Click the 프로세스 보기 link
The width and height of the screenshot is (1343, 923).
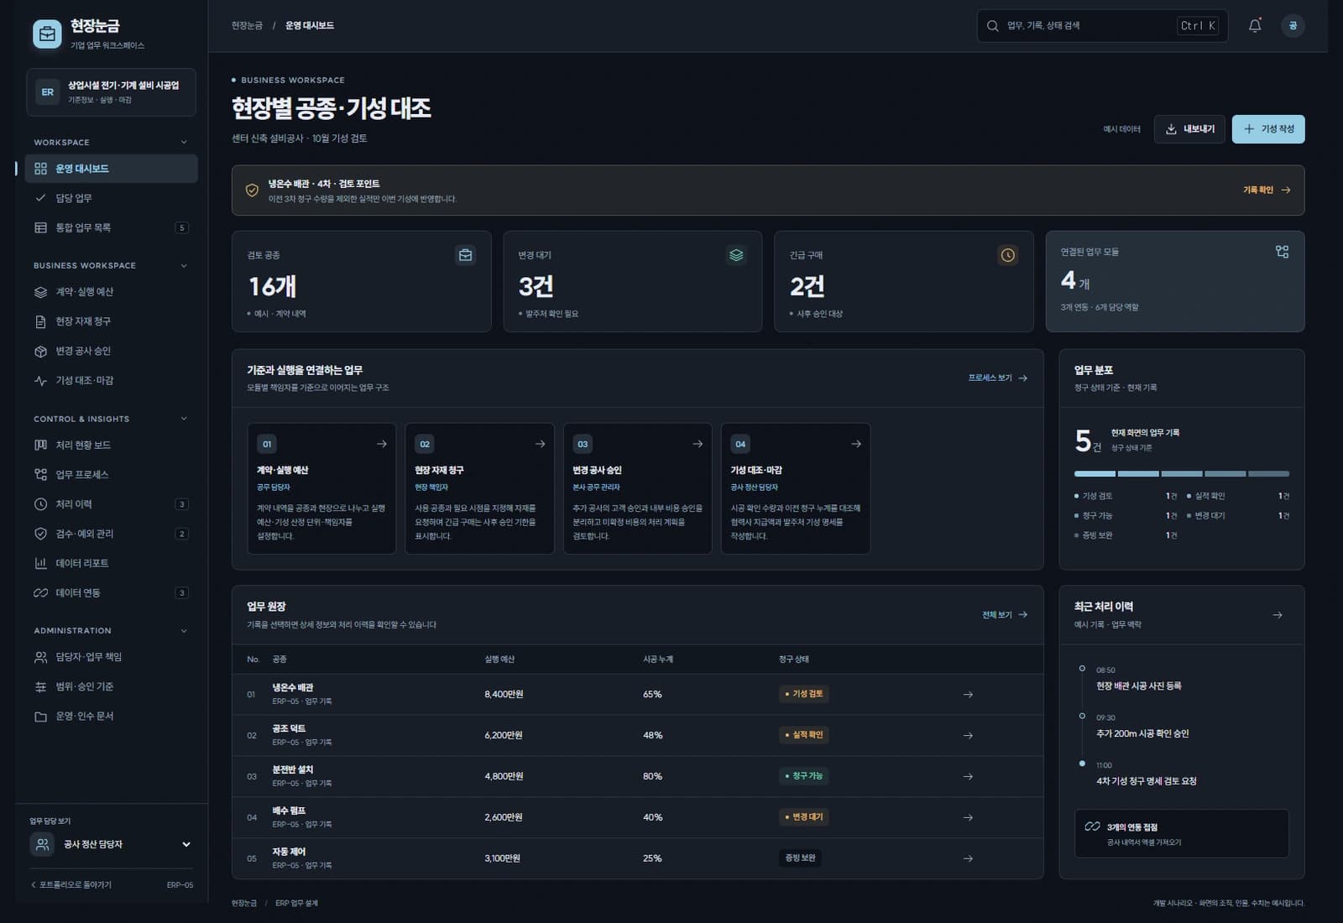998,378
